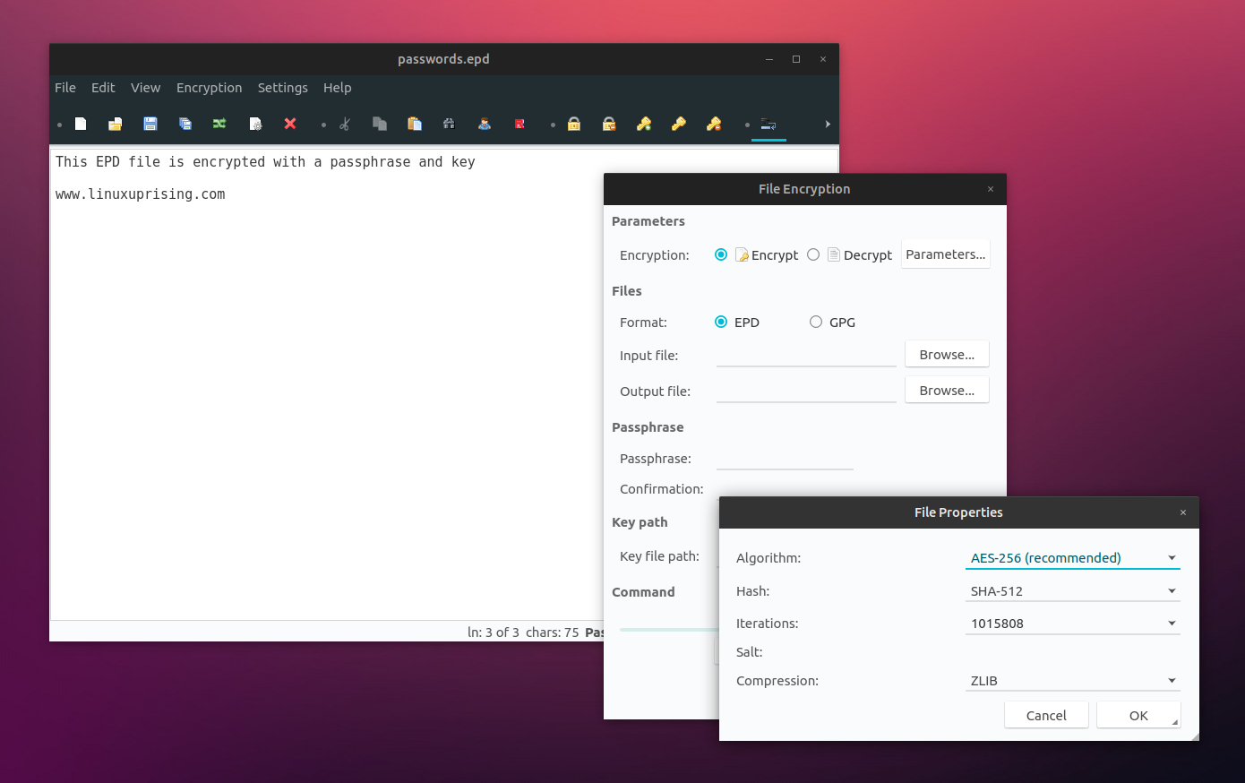This screenshot has height=783, width=1245.
Task: Open the Hash dropdown showing SHA-512
Action: 1072,590
